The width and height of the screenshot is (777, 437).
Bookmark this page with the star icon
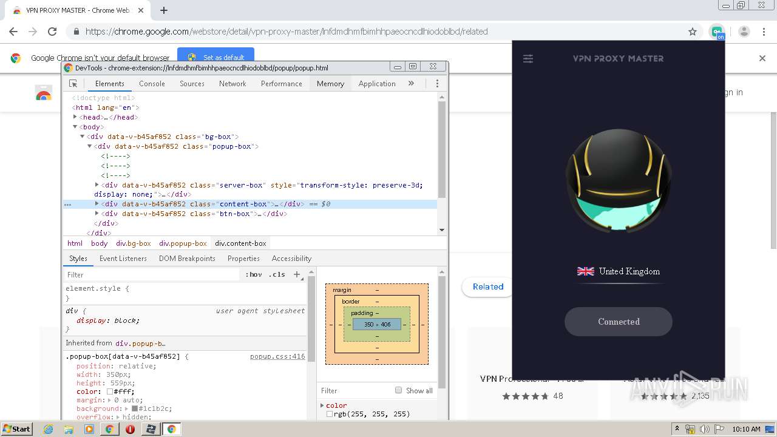coord(693,32)
